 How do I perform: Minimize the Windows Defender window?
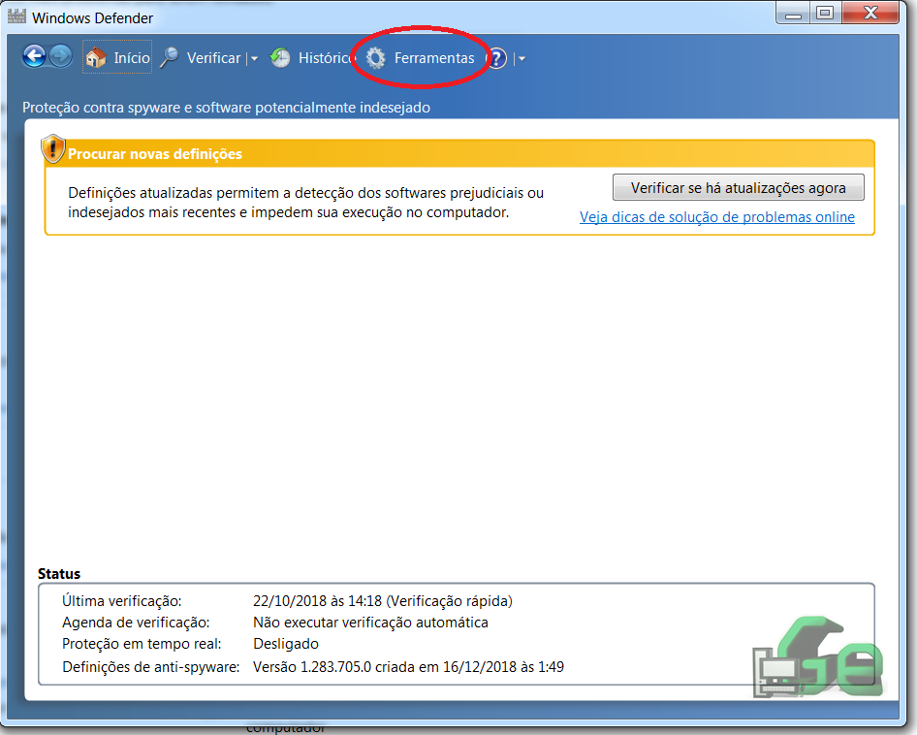(x=793, y=13)
